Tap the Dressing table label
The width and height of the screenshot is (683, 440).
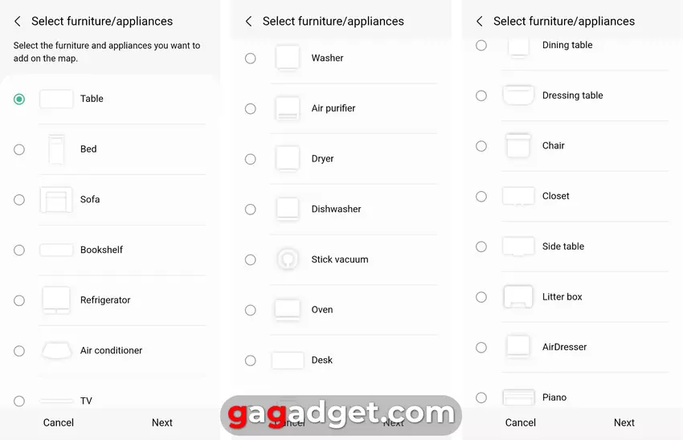click(x=572, y=96)
